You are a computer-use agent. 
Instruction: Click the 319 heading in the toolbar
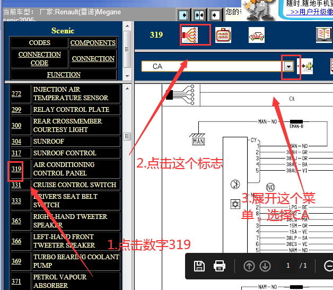coord(156,35)
